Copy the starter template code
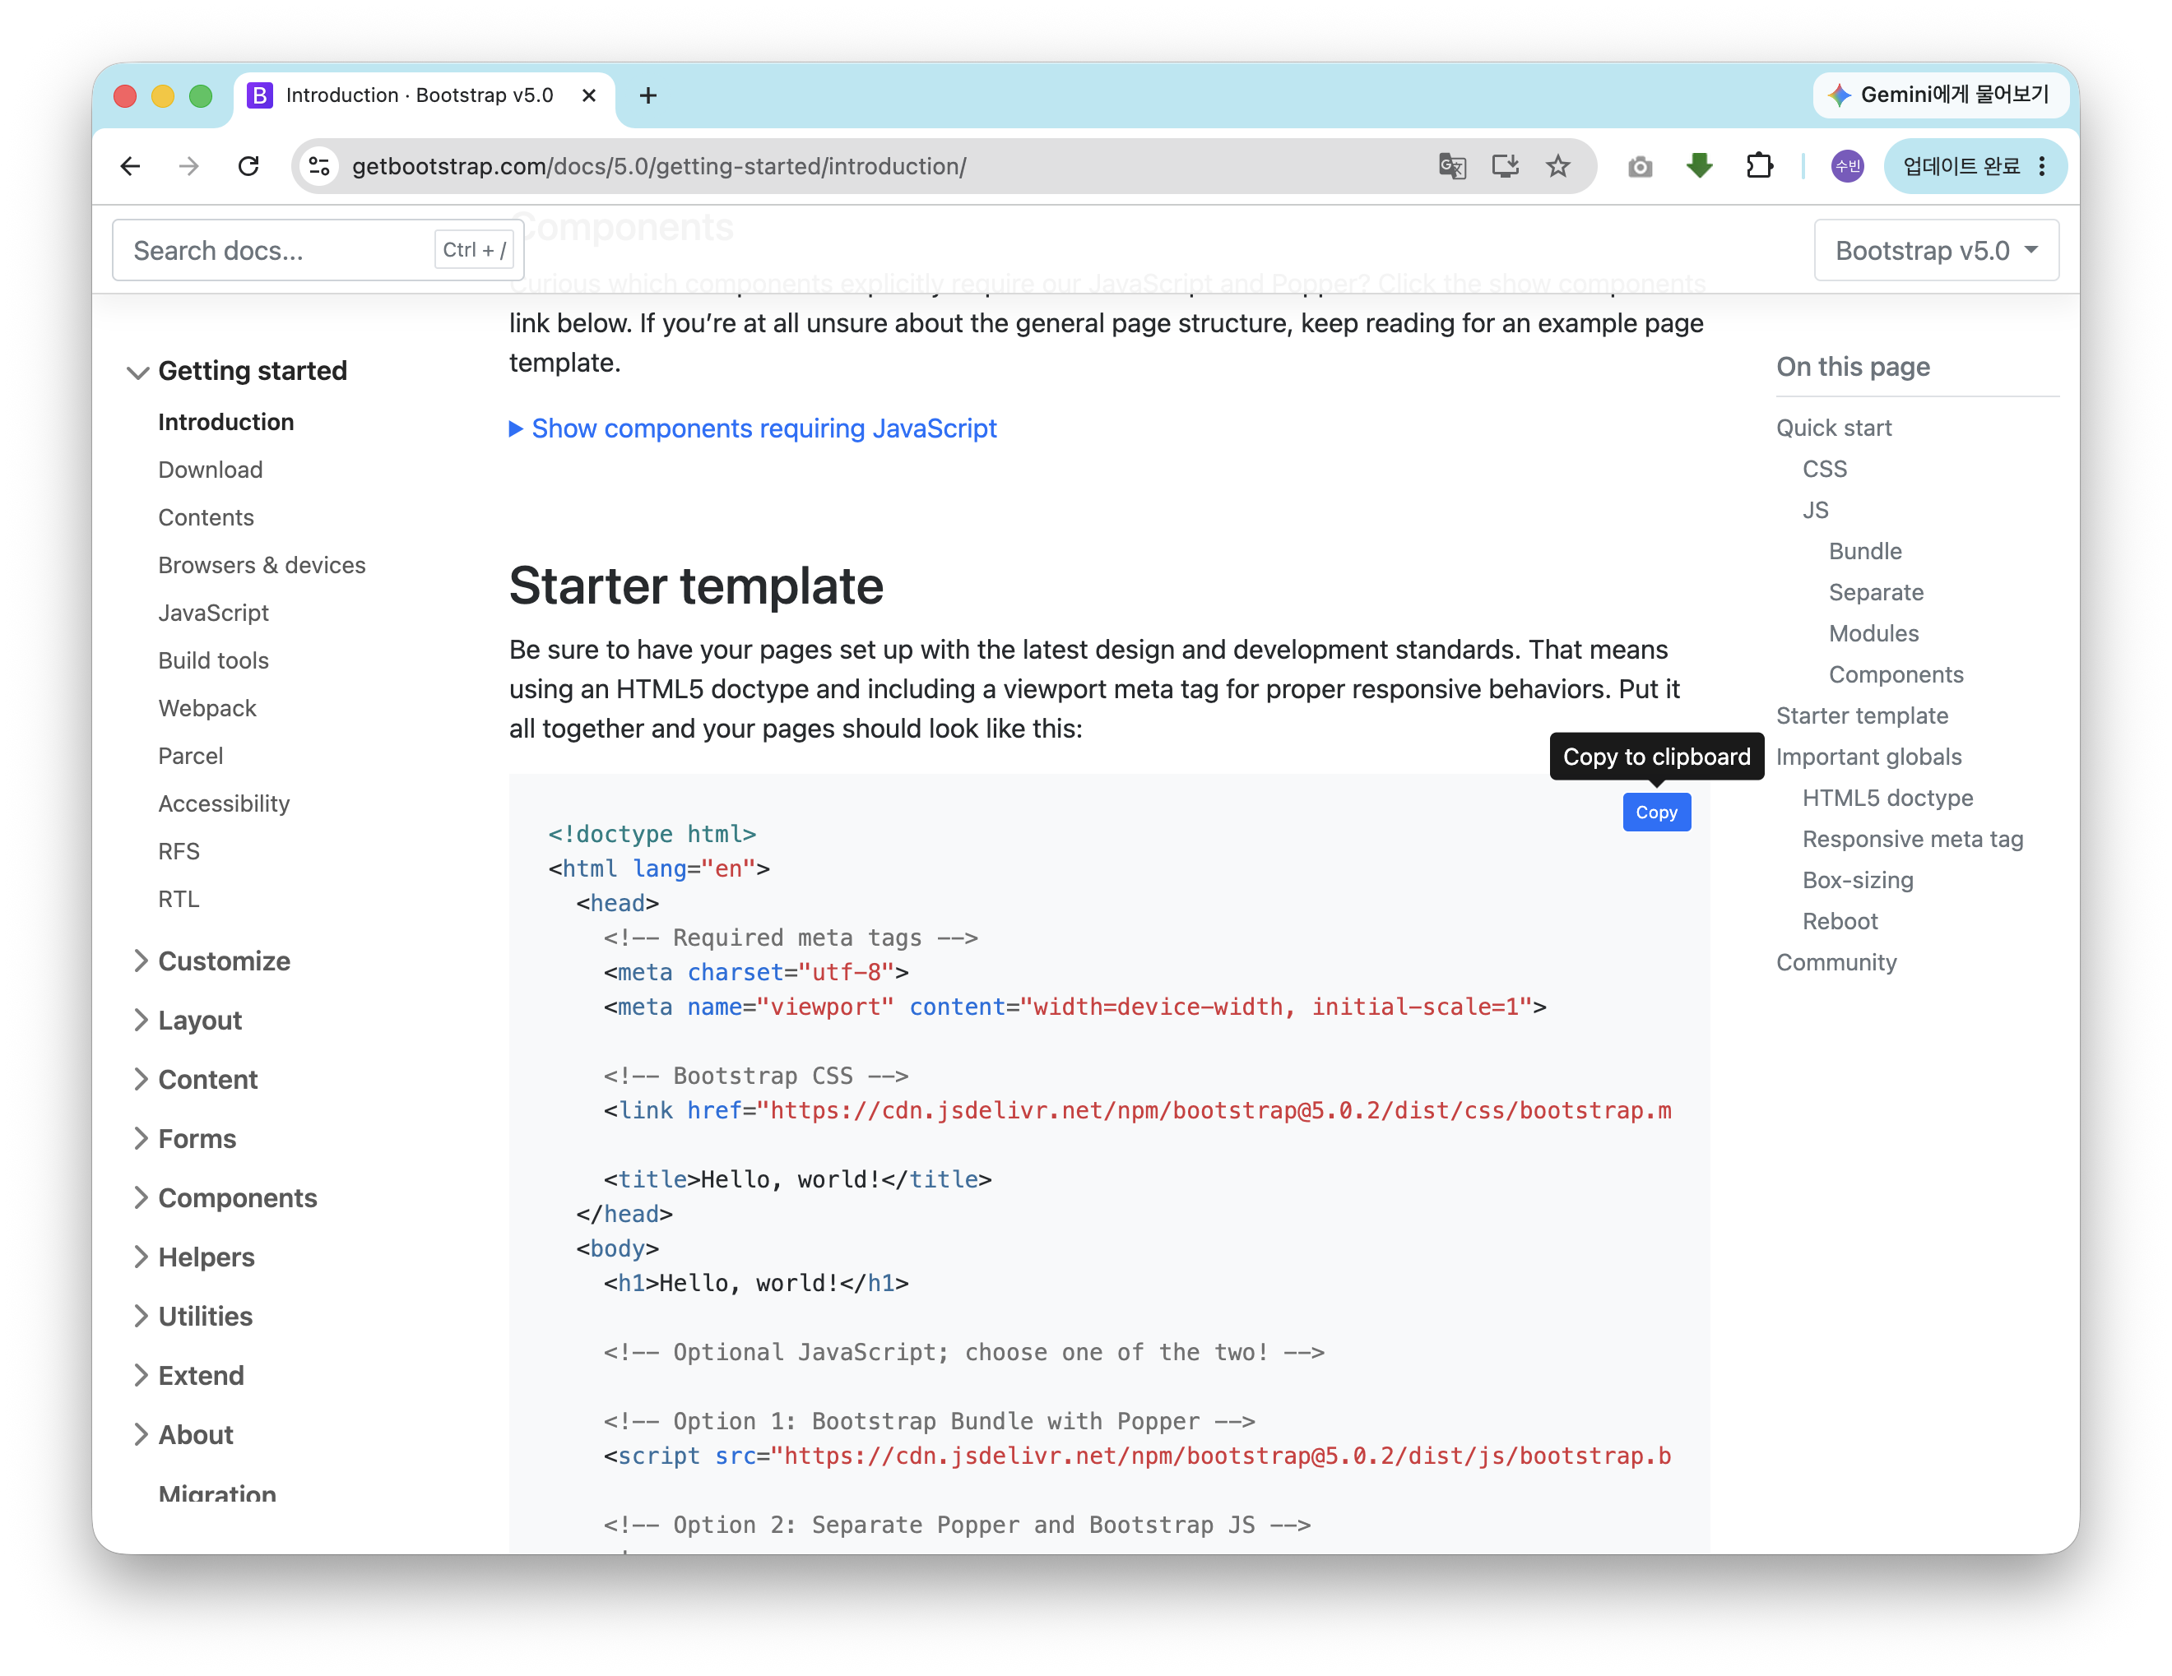The image size is (2172, 1676). (1656, 813)
